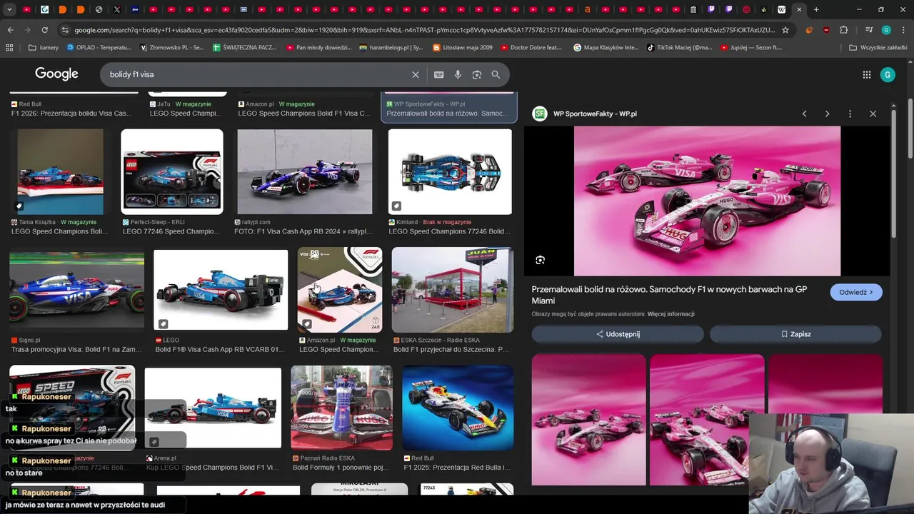Open the harambelogs.pl bookmark

tap(391, 48)
